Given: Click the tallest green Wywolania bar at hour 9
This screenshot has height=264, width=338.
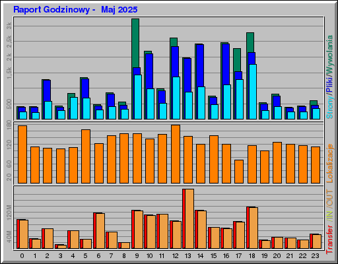Looking at the screenshot, I should [135, 43].
